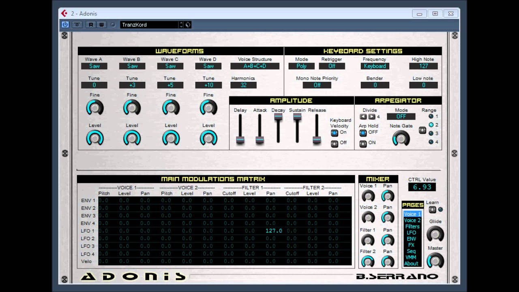Click the Wave C Level knob
This screenshot has height=292, width=519.
pyautogui.click(x=171, y=138)
